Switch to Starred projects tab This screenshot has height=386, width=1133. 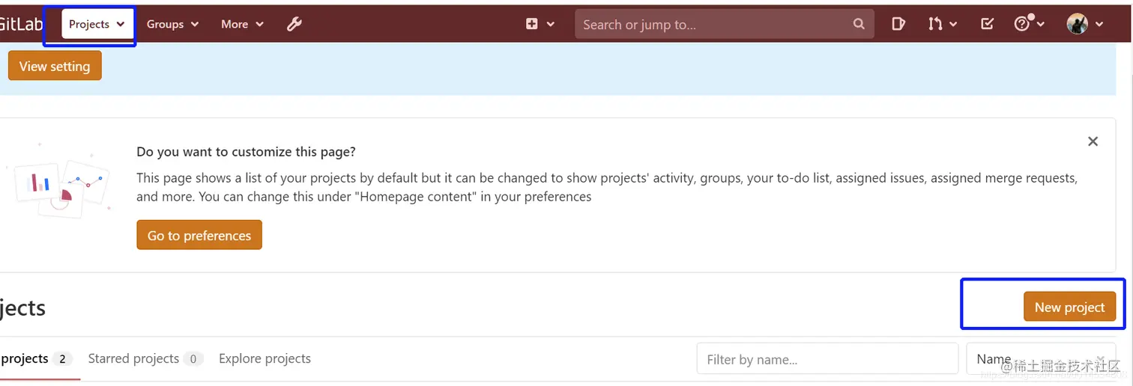pos(145,359)
